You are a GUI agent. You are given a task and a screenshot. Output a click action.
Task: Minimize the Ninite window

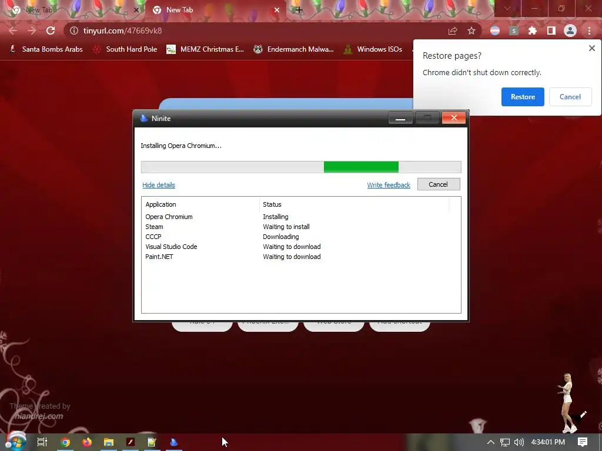coord(400,118)
